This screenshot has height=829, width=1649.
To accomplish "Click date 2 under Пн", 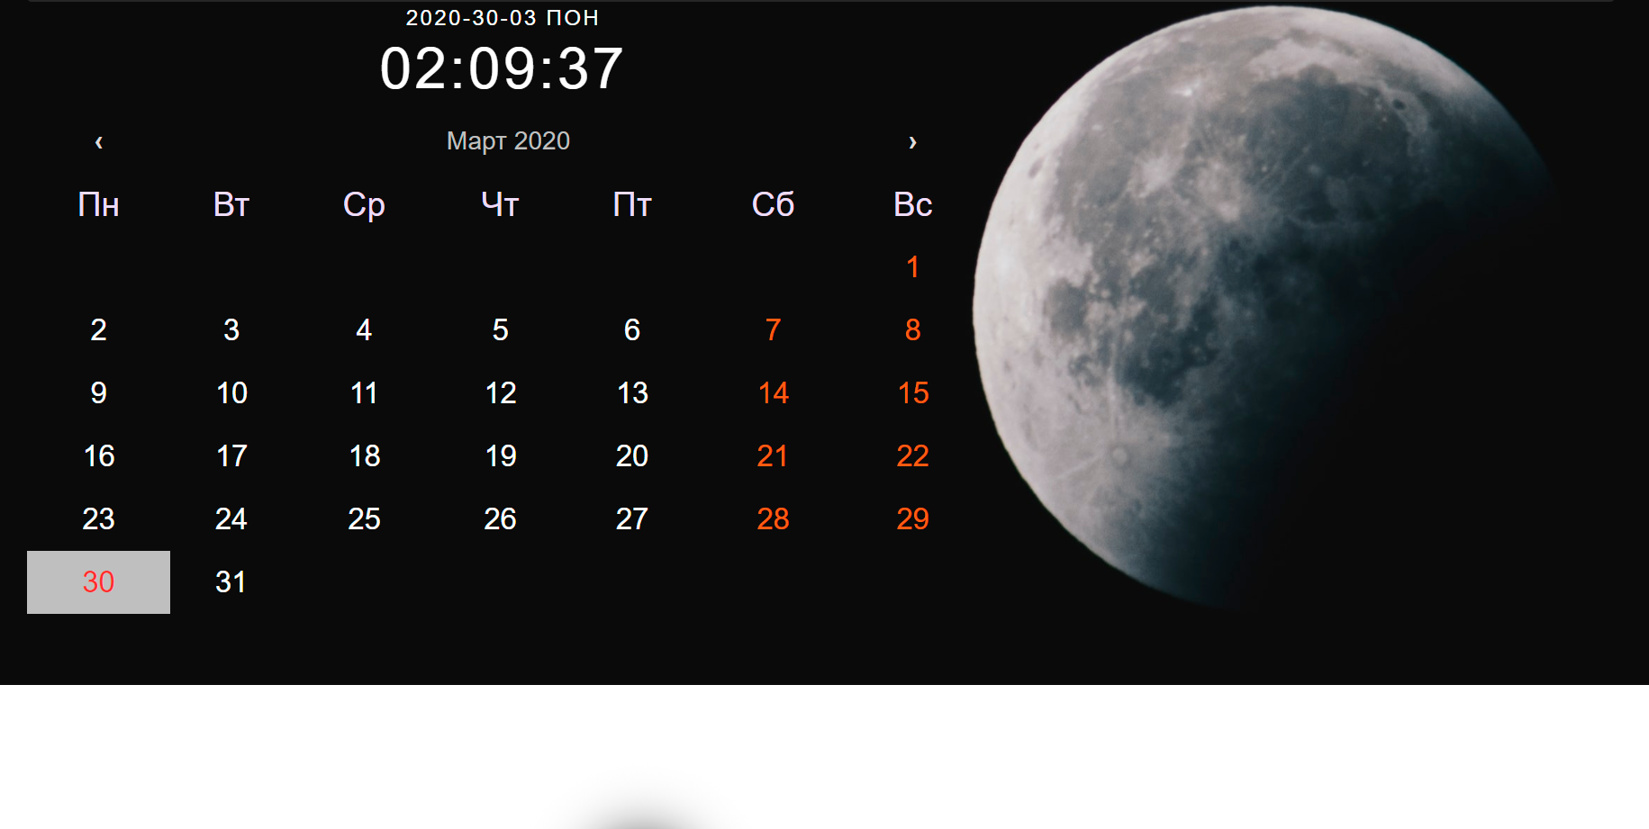I will pos(98,330).
